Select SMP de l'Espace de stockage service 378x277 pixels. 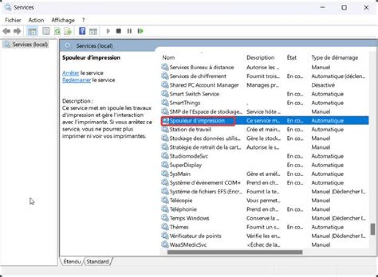click(206, 112)
